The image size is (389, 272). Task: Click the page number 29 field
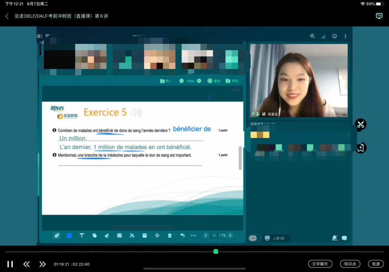(214, 236)
